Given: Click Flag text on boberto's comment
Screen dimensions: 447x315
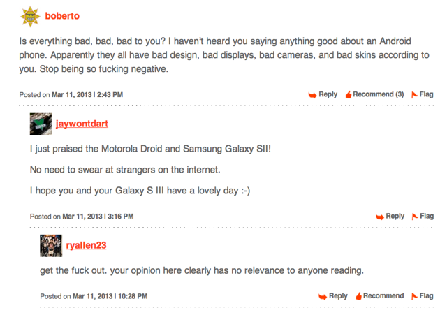Looking at the screenshot, I should pyautogui.click(x=426, y=94).
